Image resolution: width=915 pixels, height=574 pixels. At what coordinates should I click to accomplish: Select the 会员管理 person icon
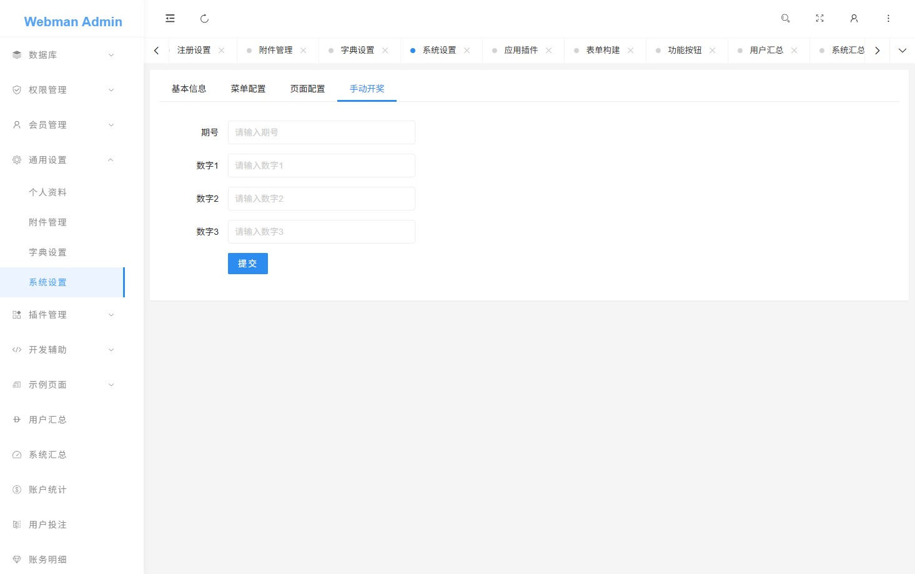16,124
